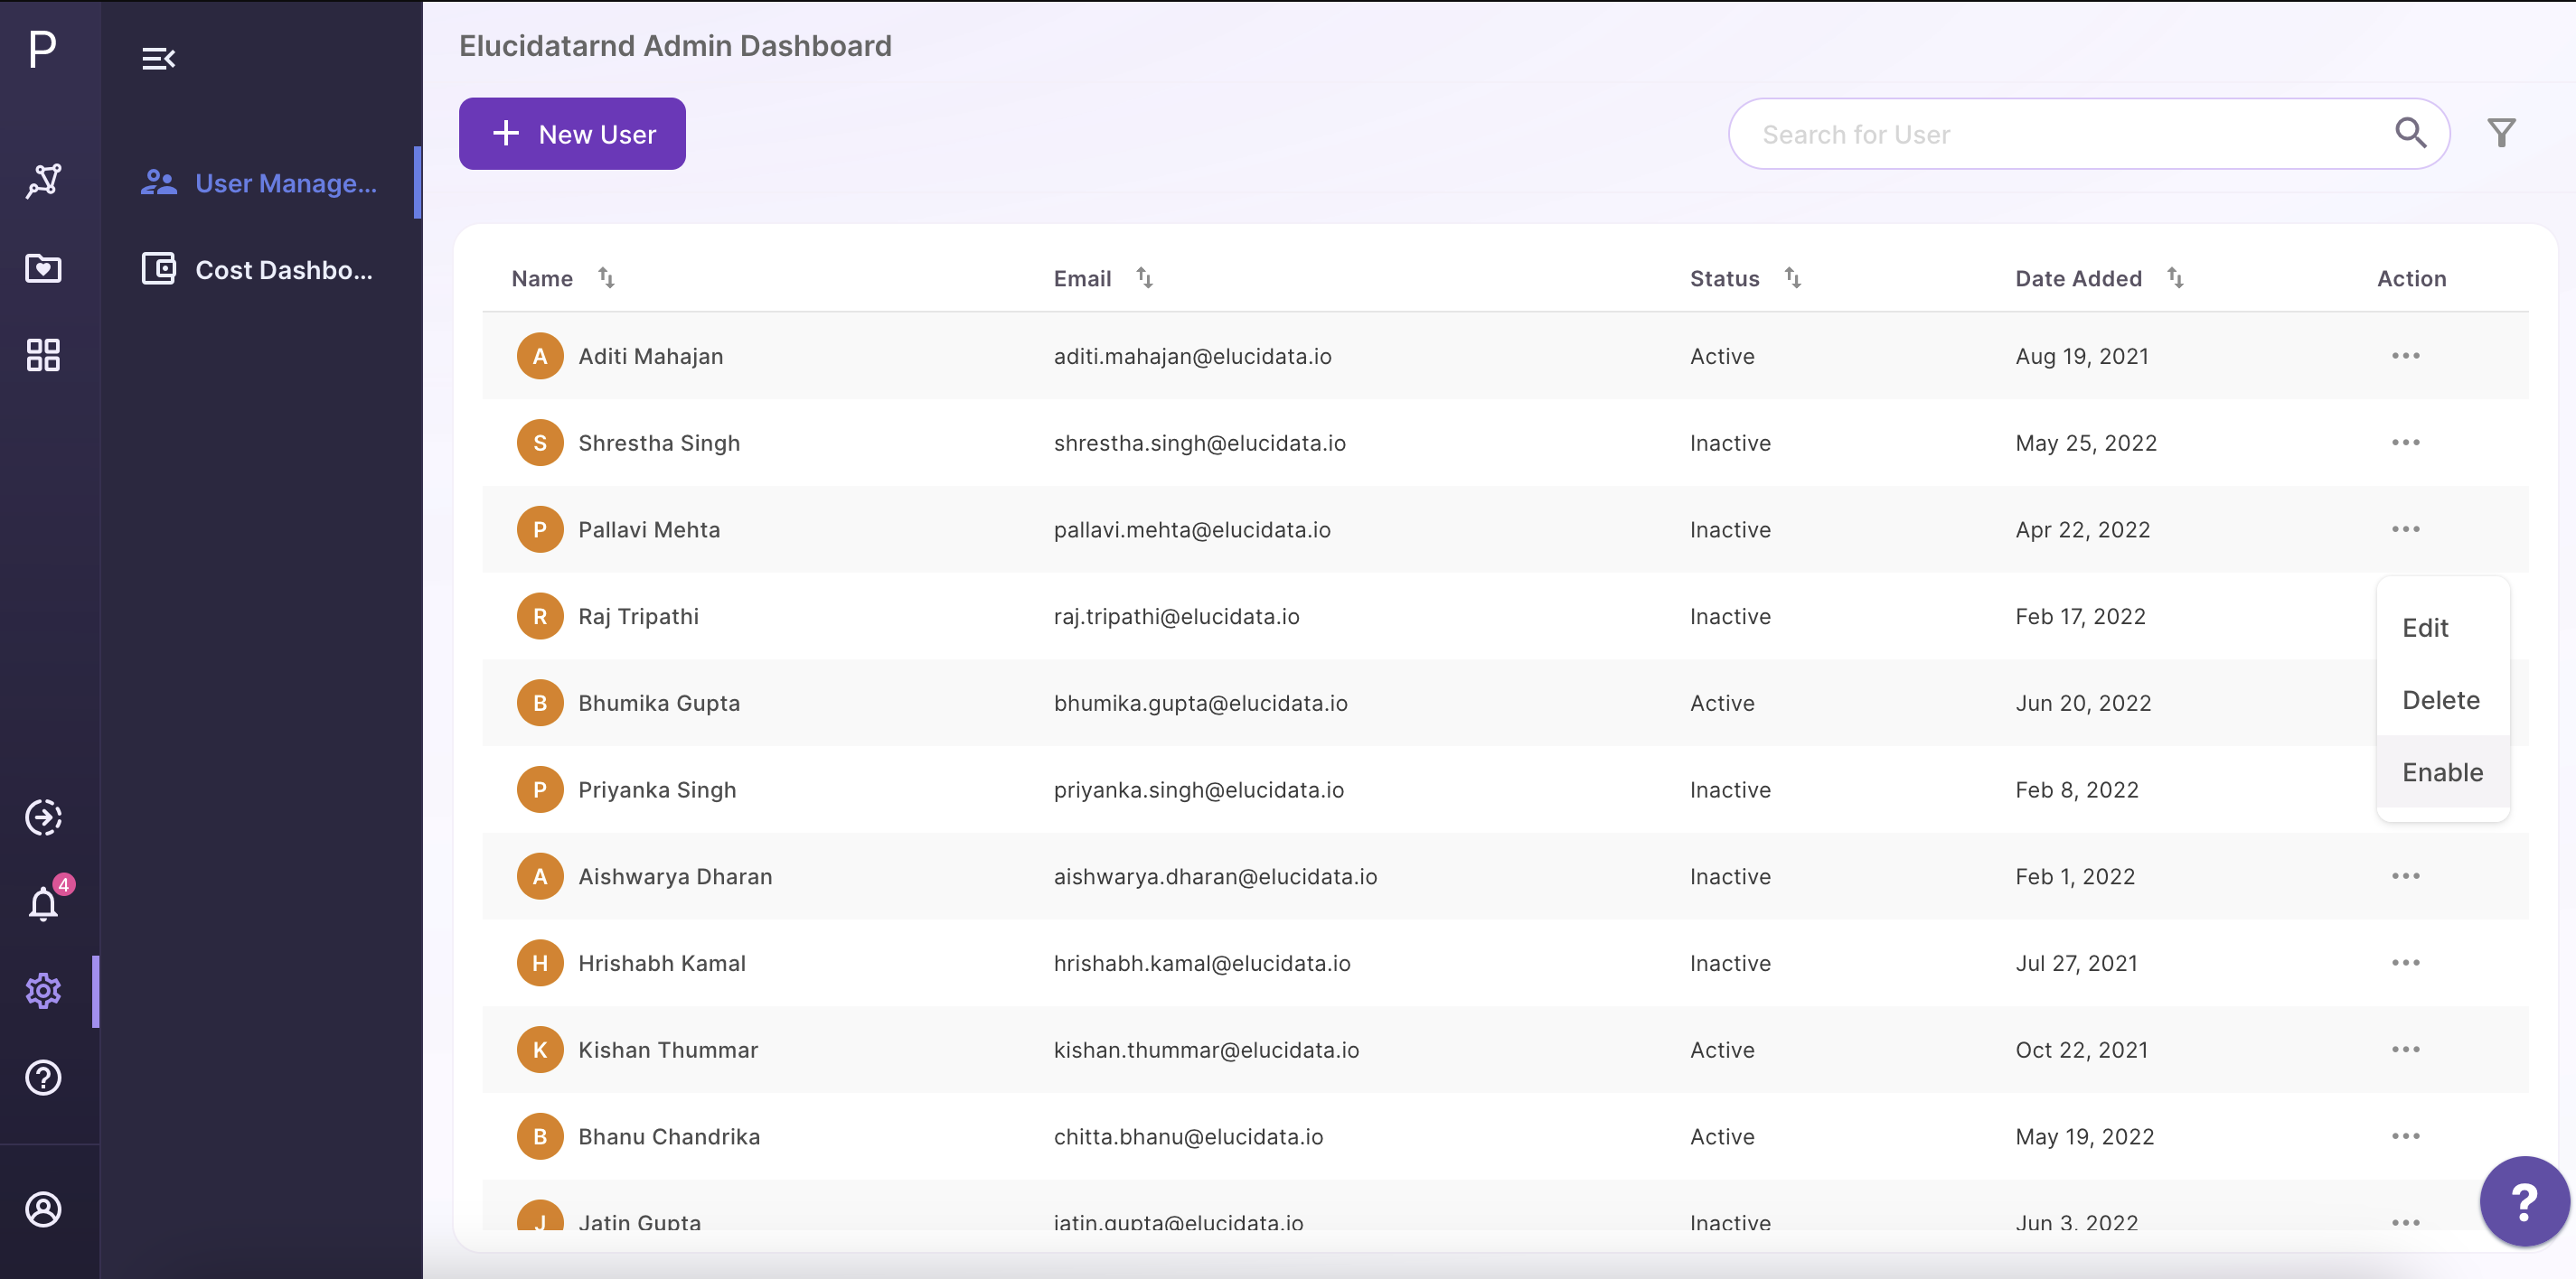Sort table by Date Added
This screenshot has height=1279, width=2576.
[x=2174, y=278]
